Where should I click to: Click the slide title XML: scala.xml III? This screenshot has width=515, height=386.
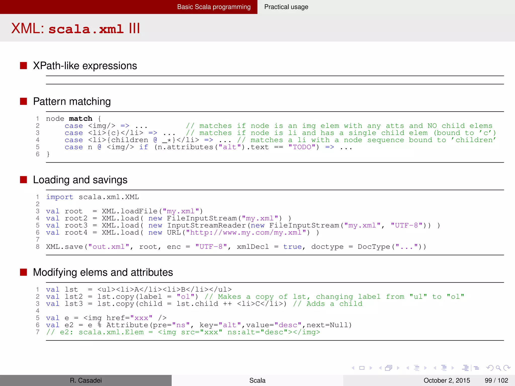tap(75, 28)
